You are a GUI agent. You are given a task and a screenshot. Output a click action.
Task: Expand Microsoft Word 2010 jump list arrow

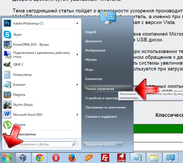click(x=77, y=115)
